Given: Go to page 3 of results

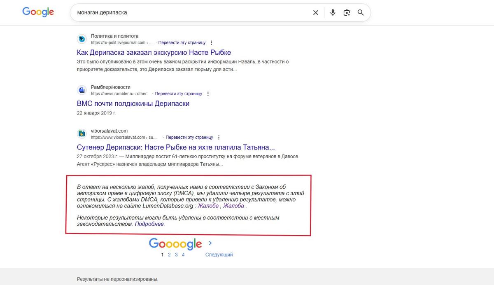Looking at the screenshot, I should pyautogui.click(x=176, y=255).
